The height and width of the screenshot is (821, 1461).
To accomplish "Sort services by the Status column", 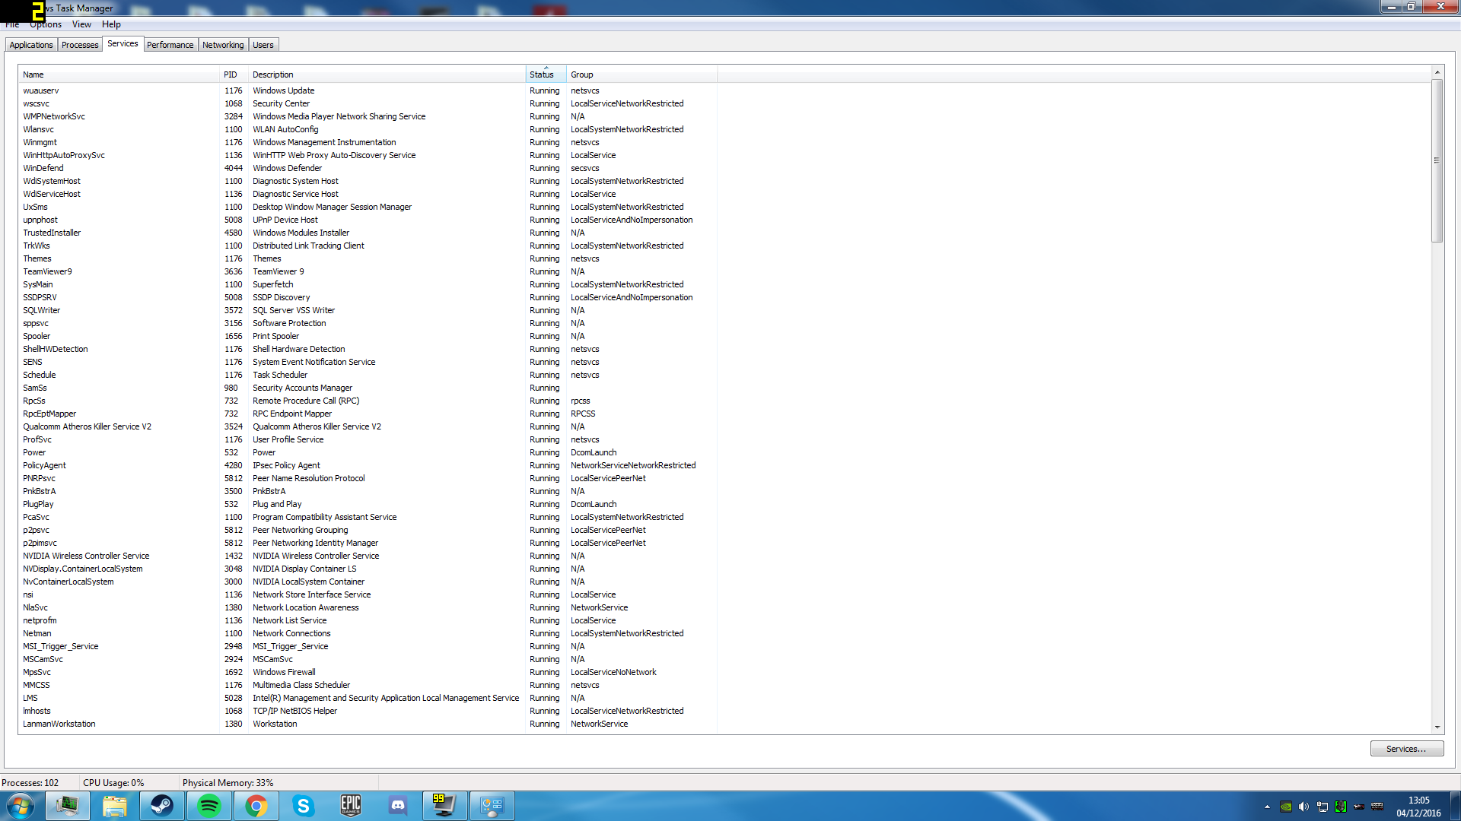I will point(546,74).
